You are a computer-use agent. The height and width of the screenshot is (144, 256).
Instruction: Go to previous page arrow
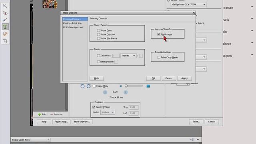tap(105, 92)
